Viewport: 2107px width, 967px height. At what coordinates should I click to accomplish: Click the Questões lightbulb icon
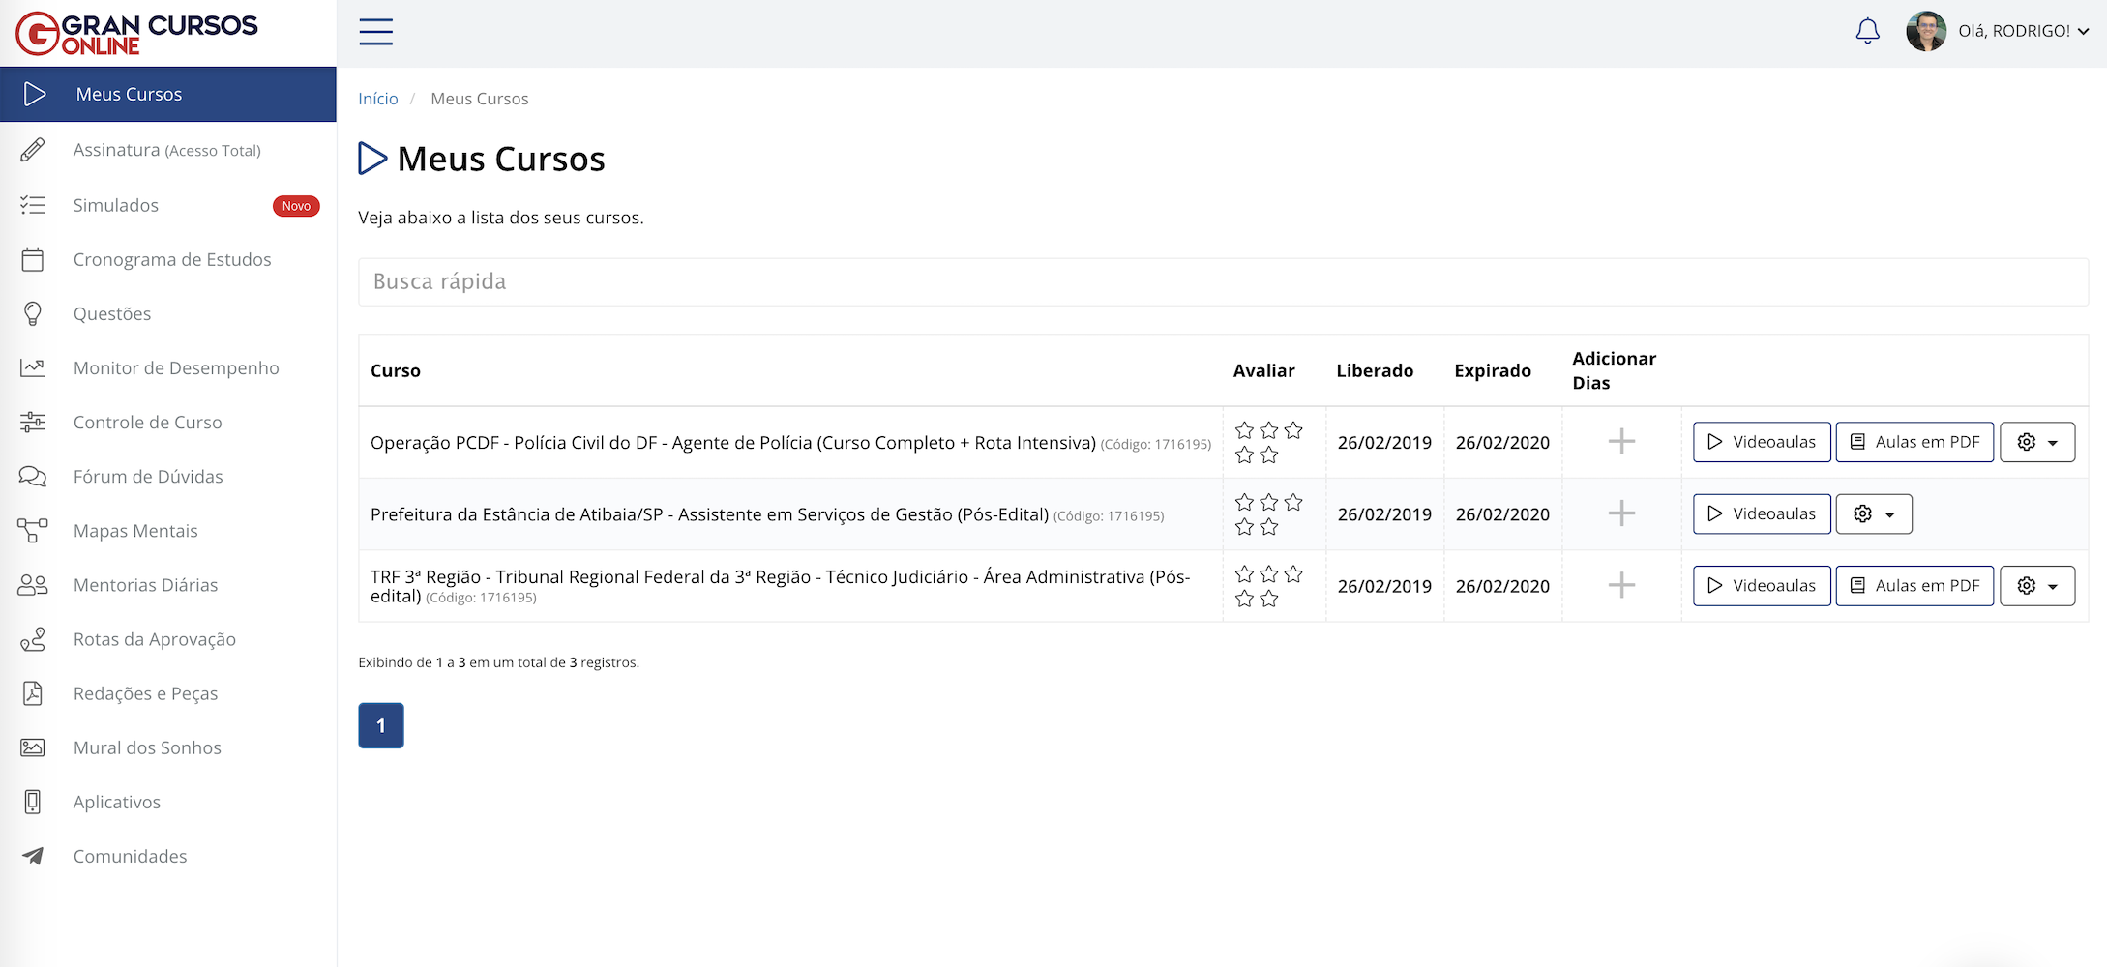[x=33, y=313]
